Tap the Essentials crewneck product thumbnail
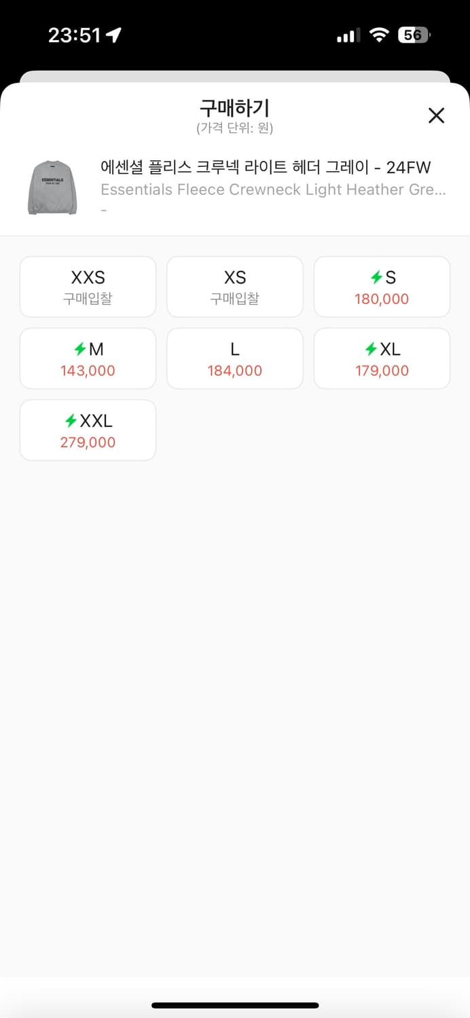470x1018 pixels. [x=52, y=188]
